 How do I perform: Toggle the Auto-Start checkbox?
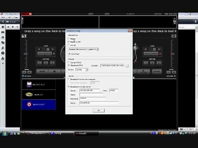pyautogui.click(x=70, y=54)
